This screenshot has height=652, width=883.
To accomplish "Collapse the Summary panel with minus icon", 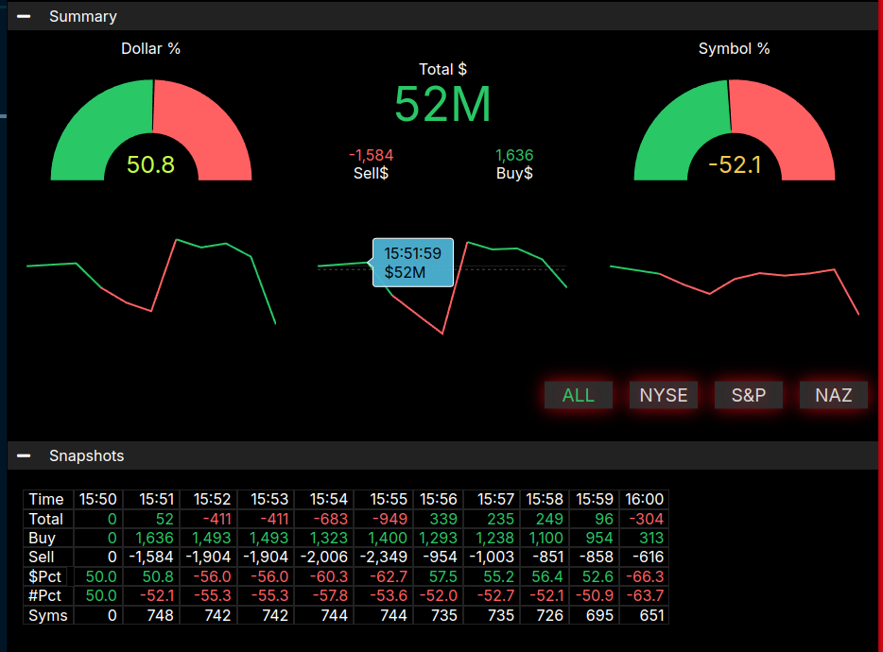I will [x=24, y=16].
